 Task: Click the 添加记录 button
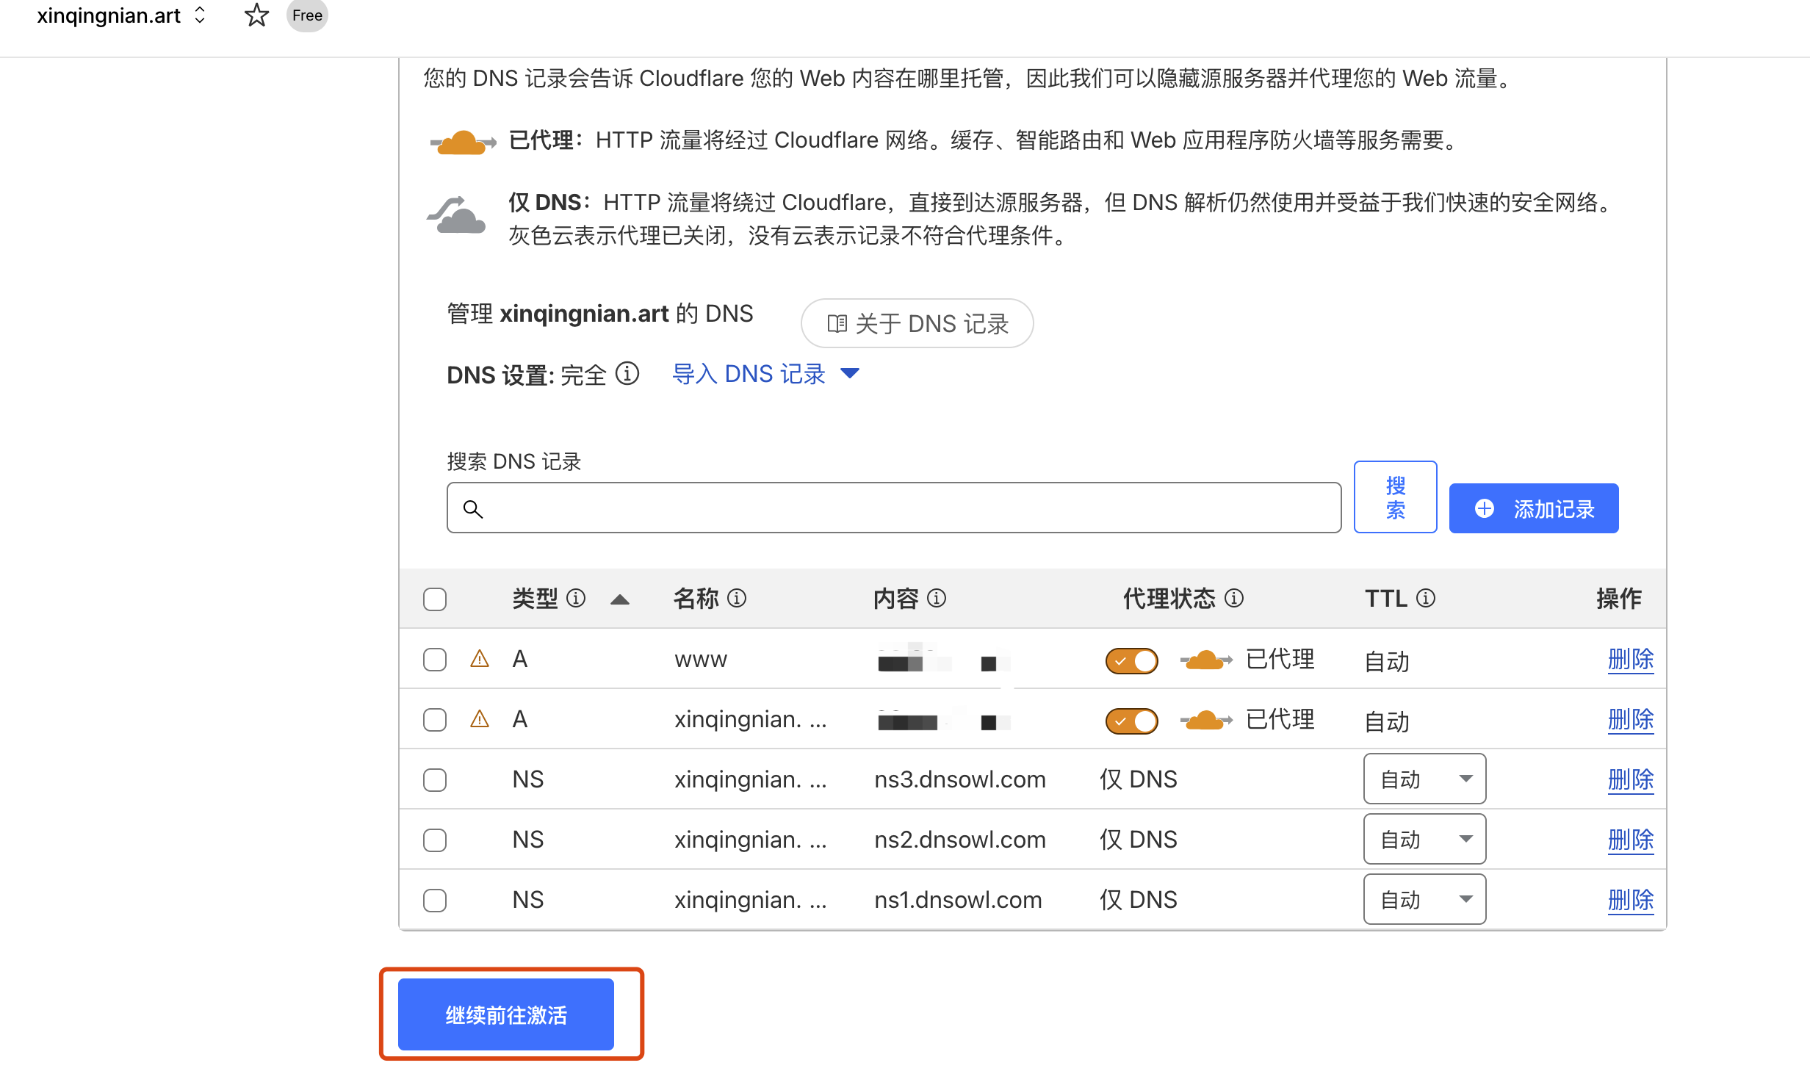pos(1534,508)
